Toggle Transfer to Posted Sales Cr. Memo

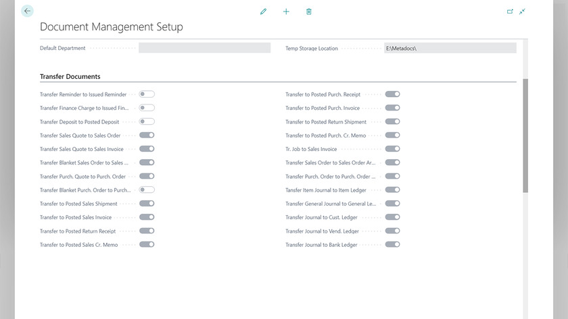147,245
